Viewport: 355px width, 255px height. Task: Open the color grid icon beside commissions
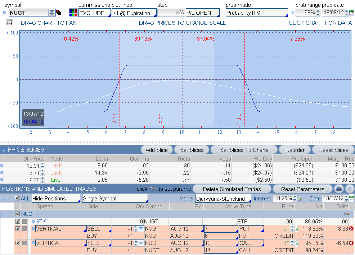point(73,13)
